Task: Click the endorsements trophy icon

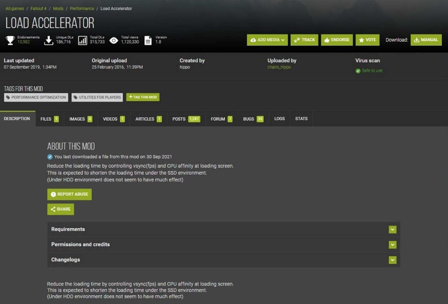Action: (x=10, y=40)
